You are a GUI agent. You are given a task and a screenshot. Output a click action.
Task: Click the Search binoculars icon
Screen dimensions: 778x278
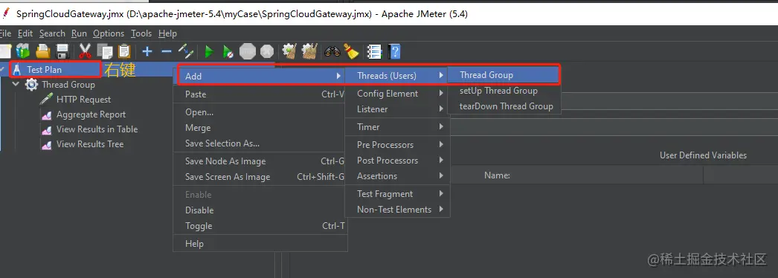(x=332, y=51)
